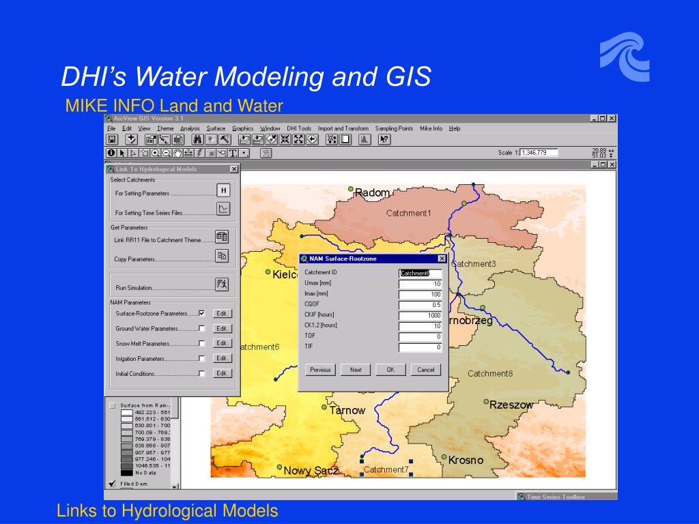The width and height of the screenshot is (699, 524).
Task: Click H icon For Setting Parameters
Action: (x=223, y=190)
